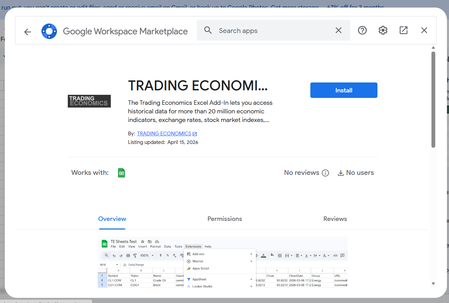Close the Marketplace dialog
The width and height of the screenshot is (449, 303).
point(424,30)
